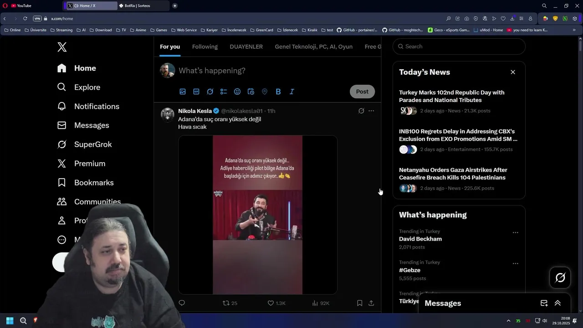Repost Nikola Kesla's post
583x328 pixels.
[230, 303]
